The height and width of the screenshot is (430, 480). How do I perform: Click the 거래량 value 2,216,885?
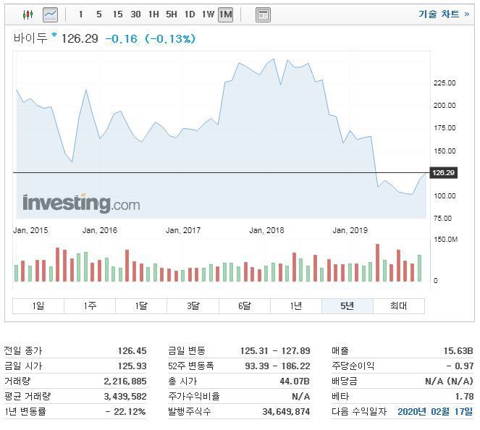125,381
